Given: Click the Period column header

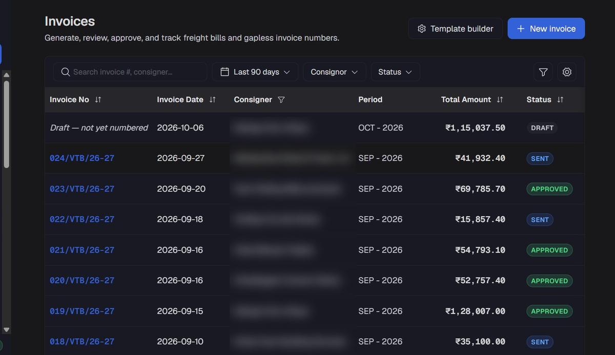Looking at the screenshot, I should pyautogui.click(x=370, y=100).
